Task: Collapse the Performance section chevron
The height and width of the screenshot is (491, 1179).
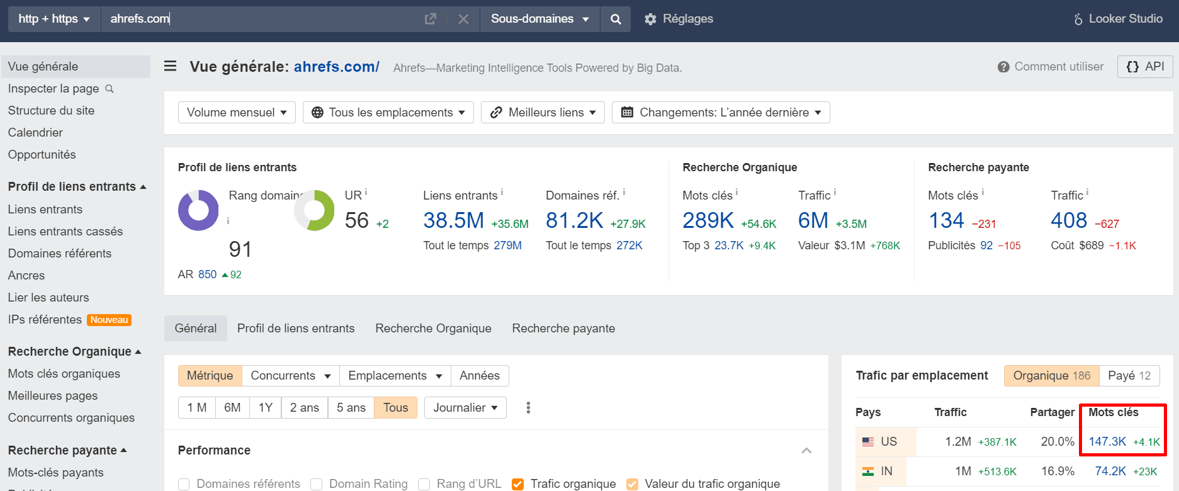Action: pyautogui.click(x=806, y=451)
